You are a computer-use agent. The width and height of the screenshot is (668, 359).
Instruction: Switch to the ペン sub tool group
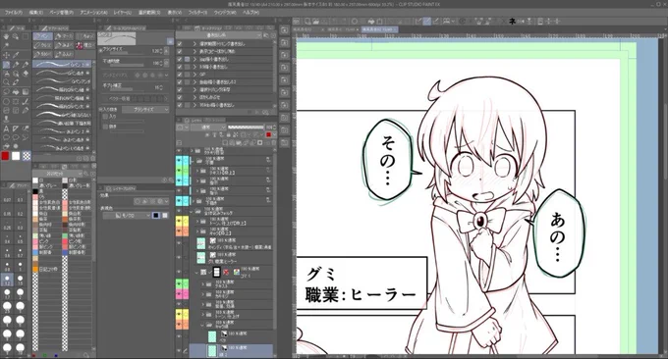click(42, 36)
